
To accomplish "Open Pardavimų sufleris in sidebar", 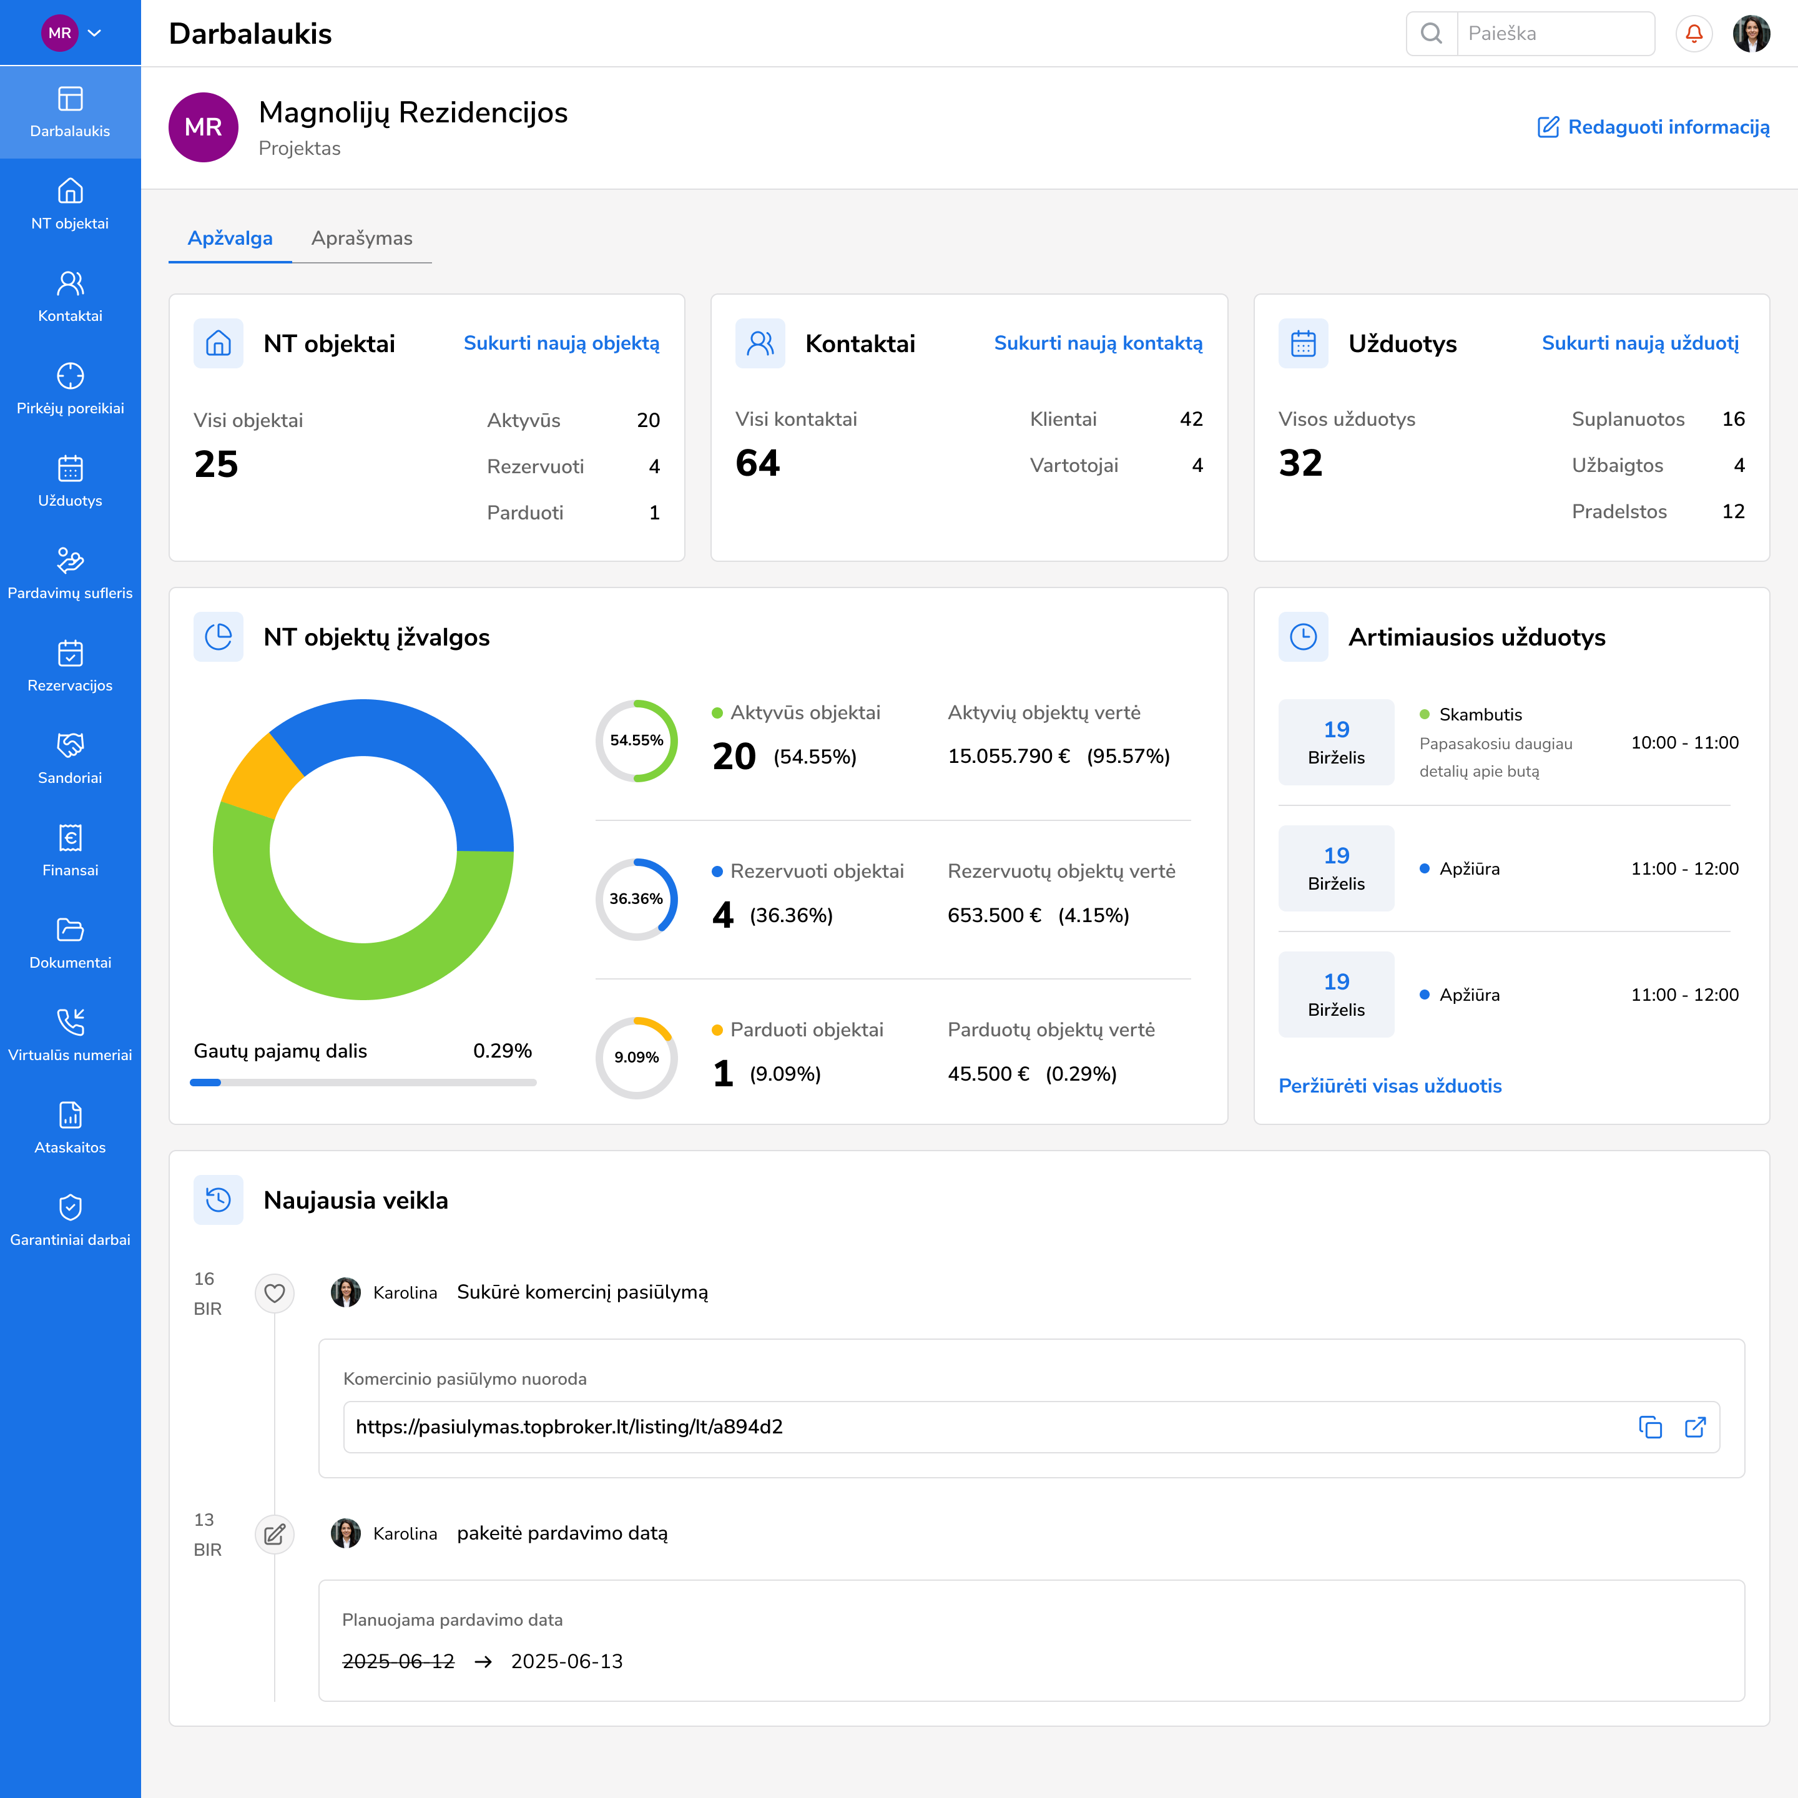I will click(70, 573).
